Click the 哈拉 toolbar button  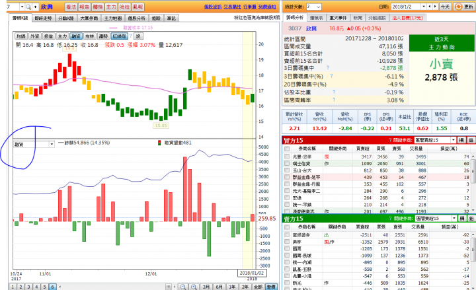coord(124,7)
